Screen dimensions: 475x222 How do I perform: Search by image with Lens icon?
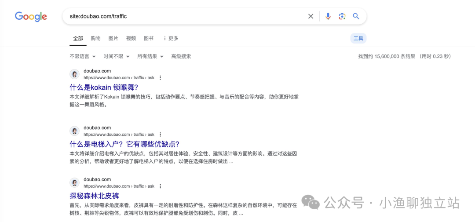(342, 16)
